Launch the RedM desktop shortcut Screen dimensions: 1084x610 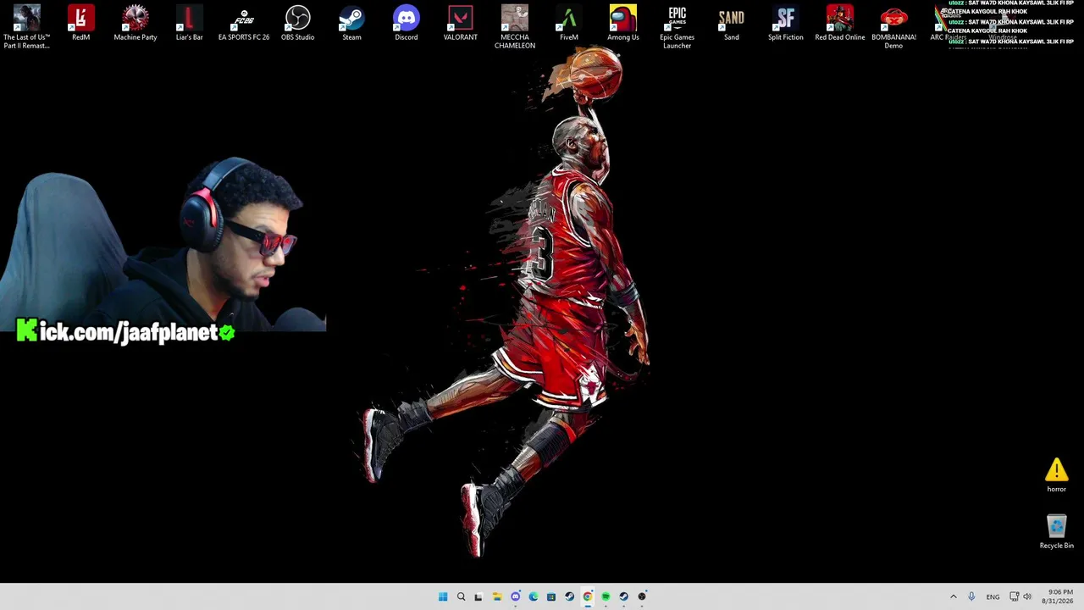pos(81,23)
